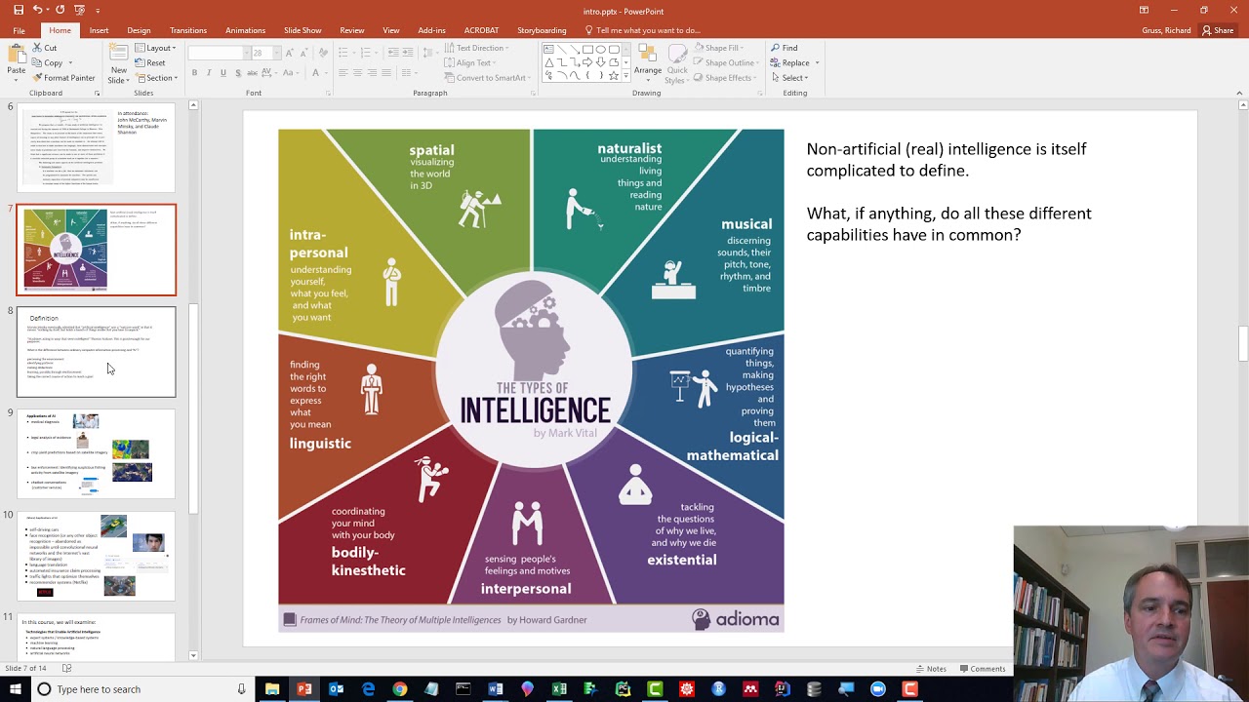This screenshot has width=1249, height=702.
Task: Switch to the Insert tab
Action: (x=99, y=30)
